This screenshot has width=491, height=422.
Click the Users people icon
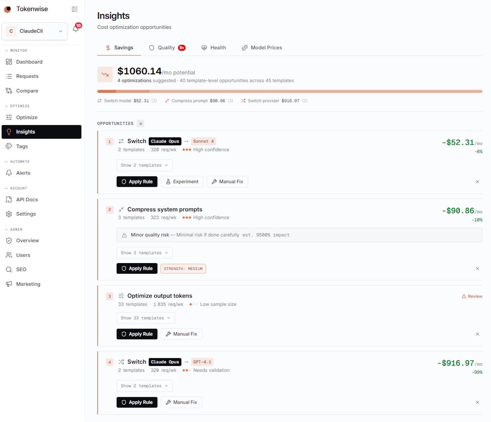9,255
